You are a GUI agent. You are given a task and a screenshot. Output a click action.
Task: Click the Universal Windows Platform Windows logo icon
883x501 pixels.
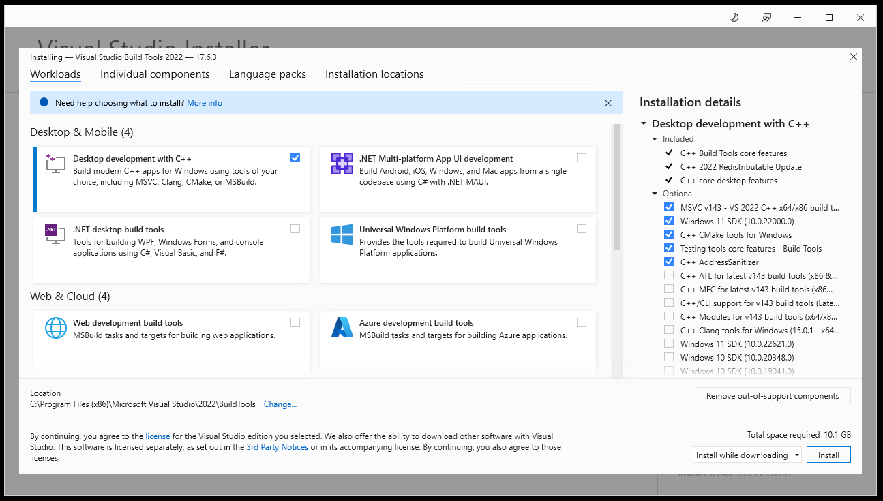(x=342, y=235)
